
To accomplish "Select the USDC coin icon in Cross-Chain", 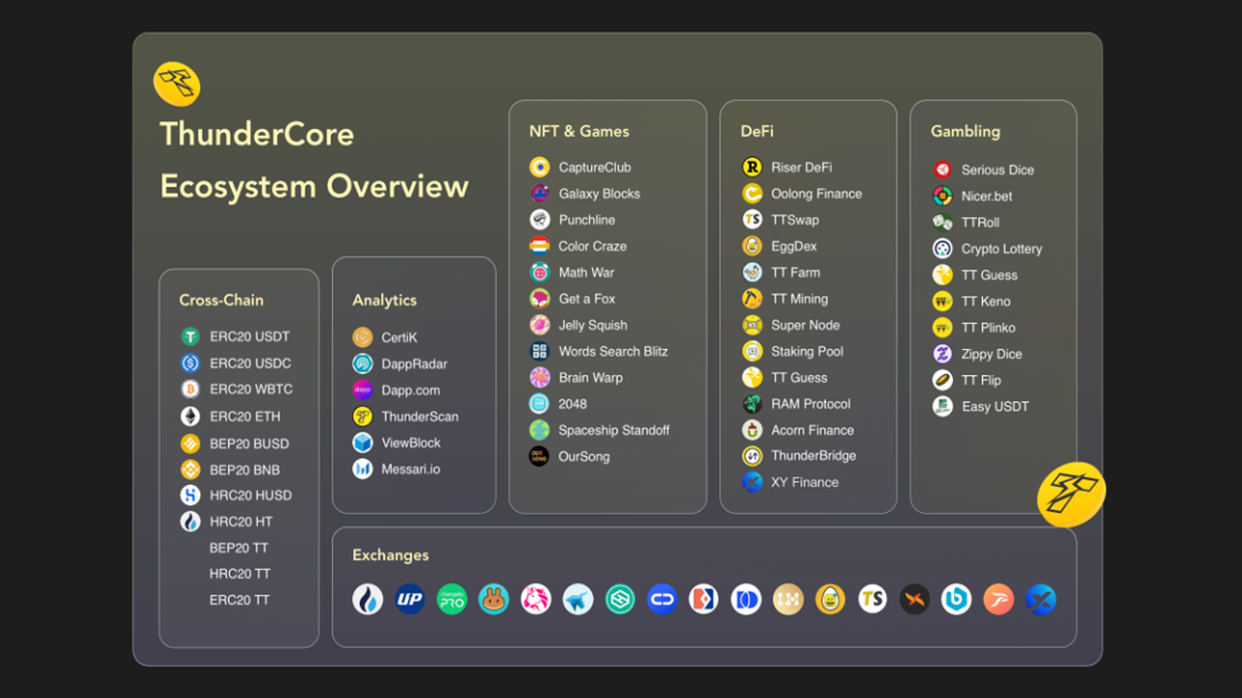I will click(190, 364).
